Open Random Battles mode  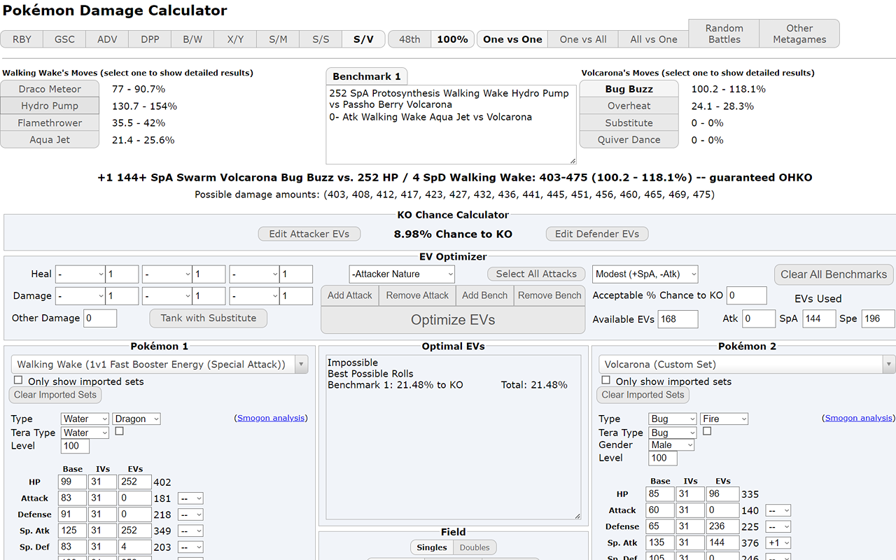click(x=724, y=34)
